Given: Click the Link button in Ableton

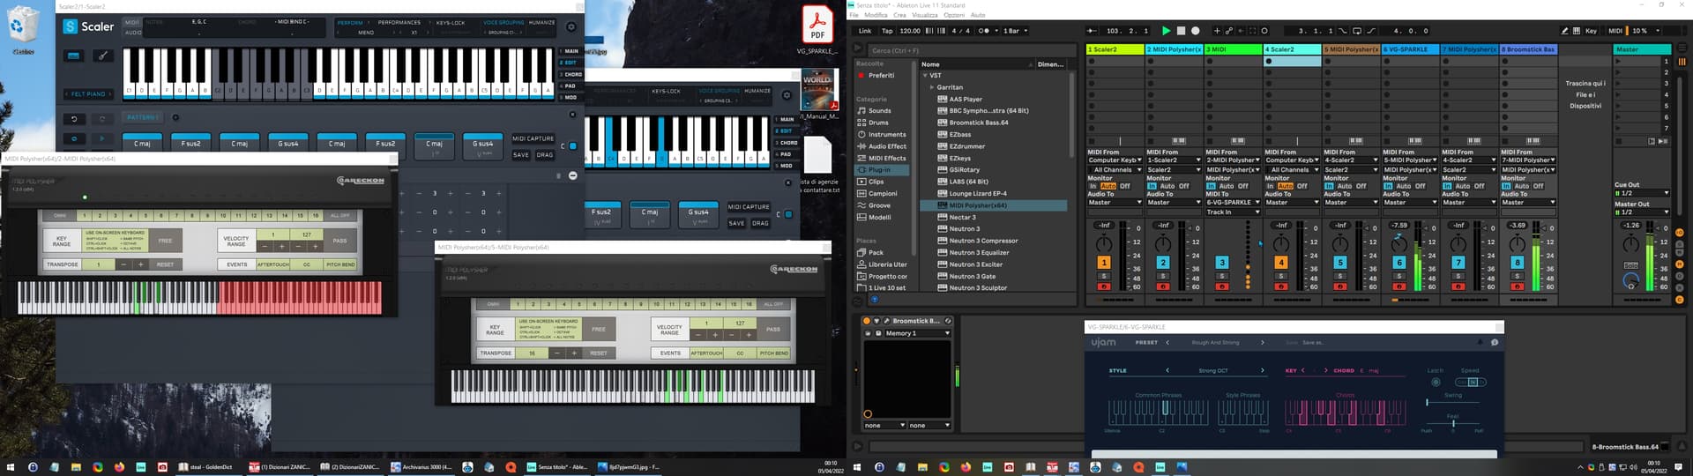Looking at the screenshot, I should [865, 31].
